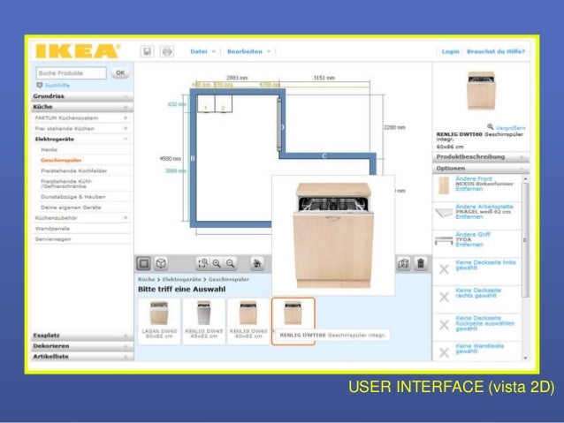Click the Login link

coord(450,51)
